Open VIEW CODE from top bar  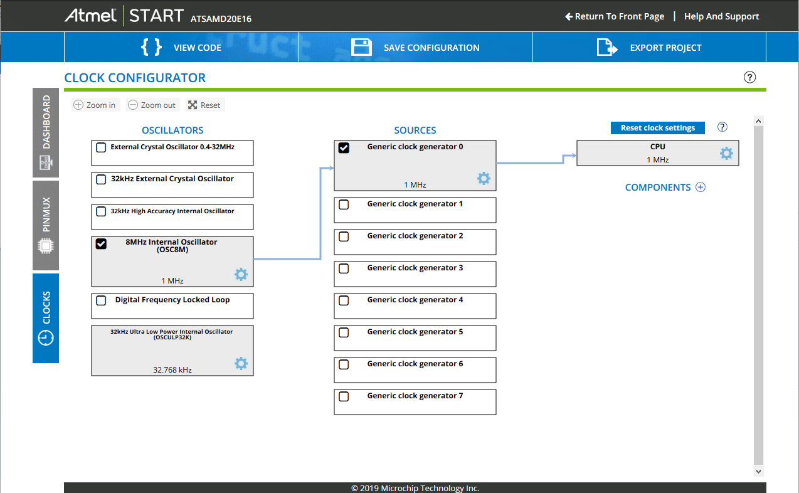181,47
